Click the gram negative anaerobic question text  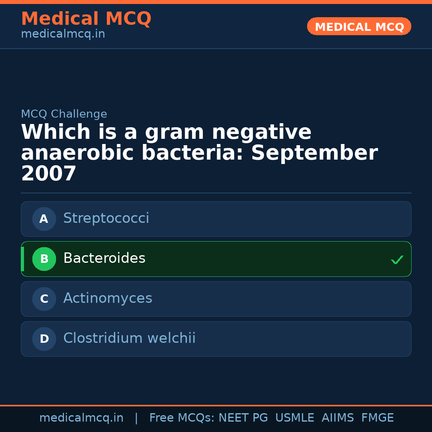coord(199,153)
